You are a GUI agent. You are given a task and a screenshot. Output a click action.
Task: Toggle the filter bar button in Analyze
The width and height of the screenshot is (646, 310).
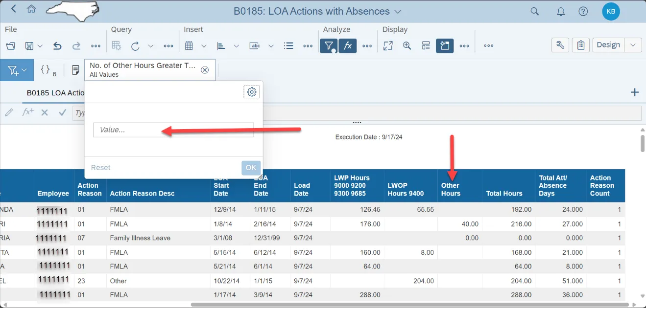[328, 46]
